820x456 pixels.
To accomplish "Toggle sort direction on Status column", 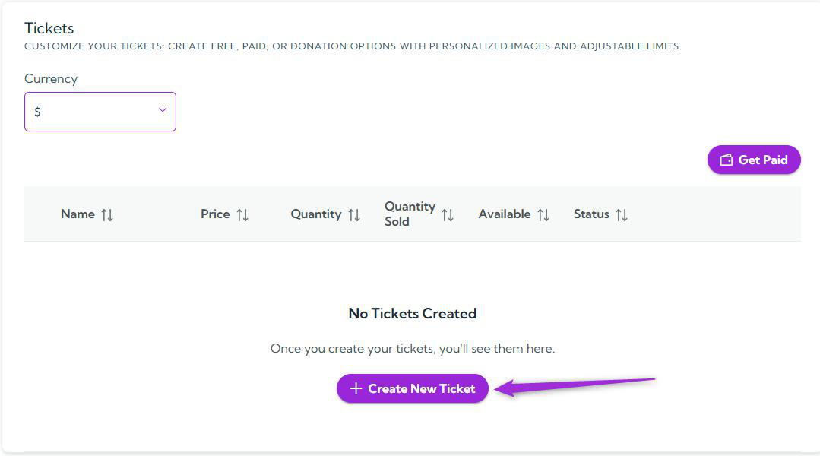I will (624, 214).
